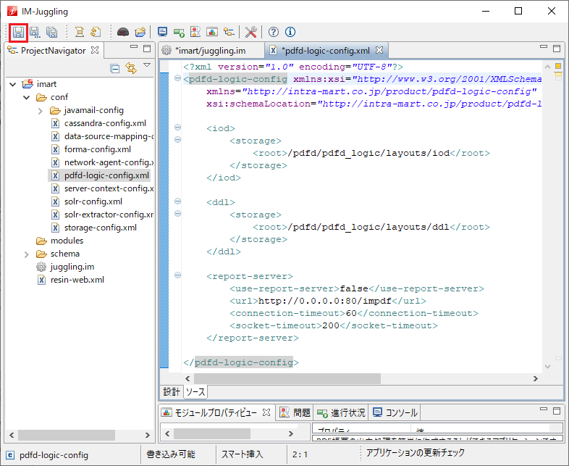Expand the schema folder in tree
Viewport: 569px width, 466px height.
pos(28,254)
